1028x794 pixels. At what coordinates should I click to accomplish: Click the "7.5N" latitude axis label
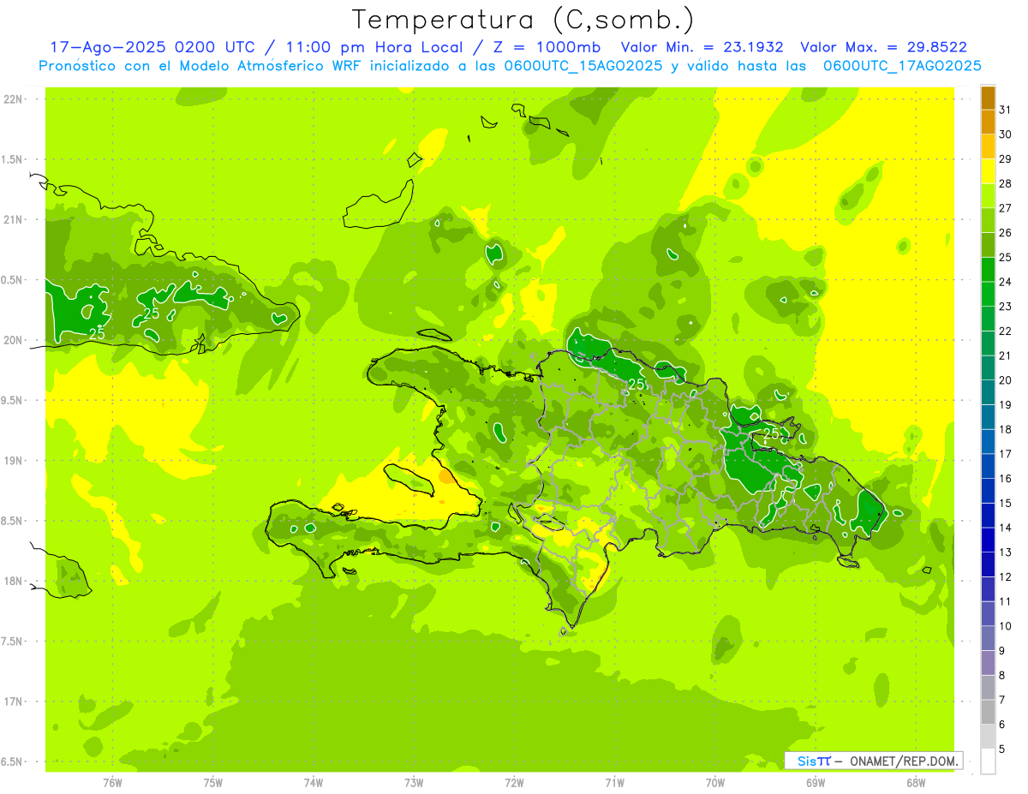point(11,642)
